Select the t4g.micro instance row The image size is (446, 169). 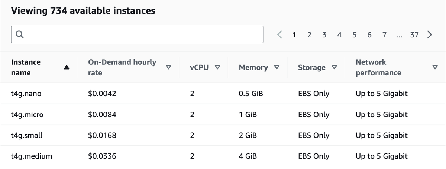point(223,115)
